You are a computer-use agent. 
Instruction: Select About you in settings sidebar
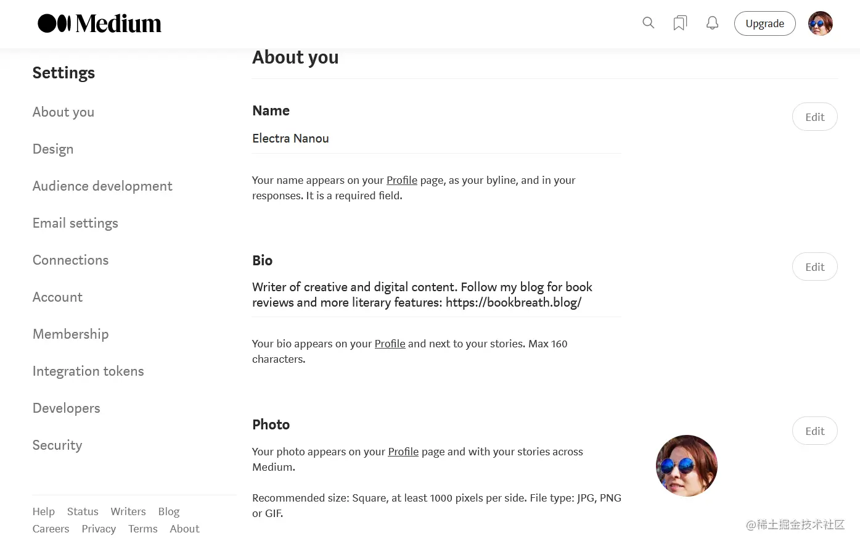point(63,112)
